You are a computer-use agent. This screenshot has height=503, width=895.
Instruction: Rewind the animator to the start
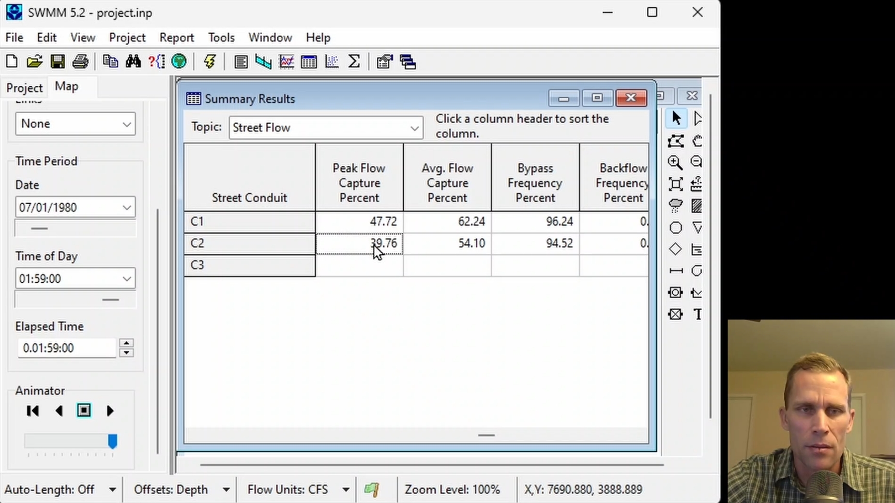[x=33, y=411]
